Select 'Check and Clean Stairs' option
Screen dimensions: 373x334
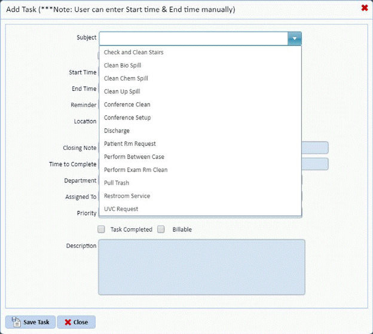[133, 53]
